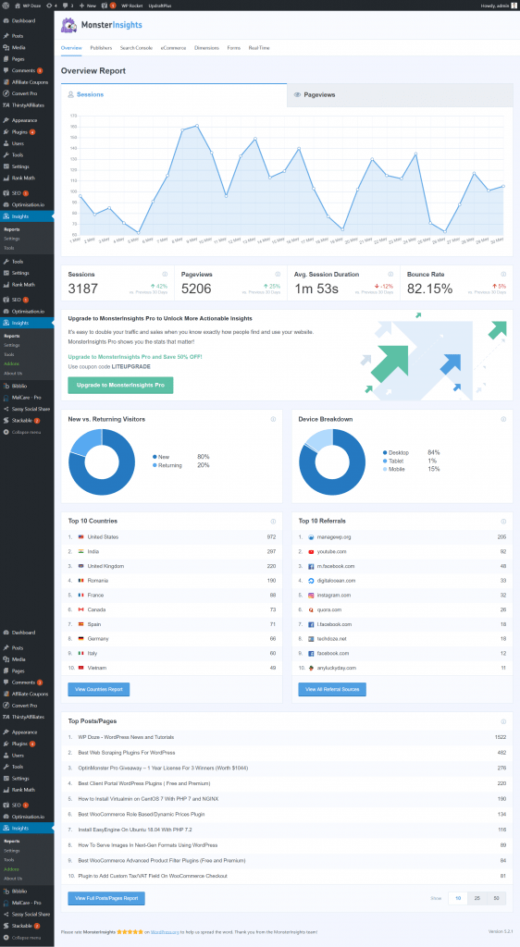The height and width of the screenshot is (947, 520).
Task: Click the info icon on Pageviews stat card
Action: pos(278,274)
